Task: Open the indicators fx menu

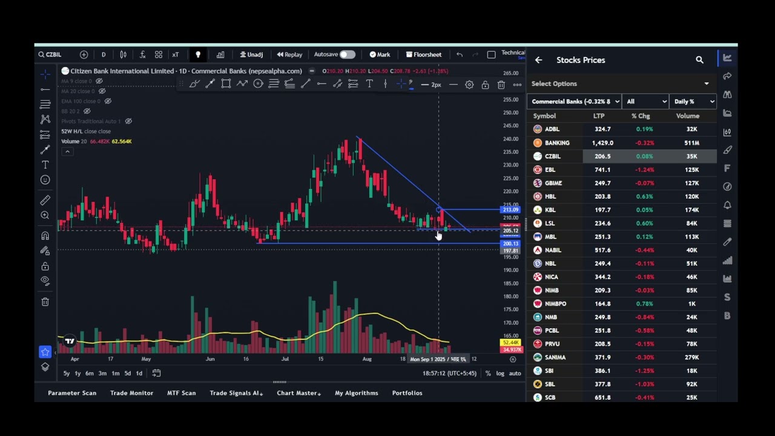Action: [143, 54]
